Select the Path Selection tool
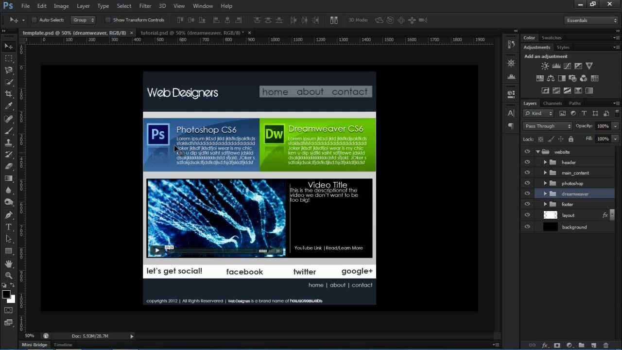This screenshot has width=622, height=350. (9, 239)
